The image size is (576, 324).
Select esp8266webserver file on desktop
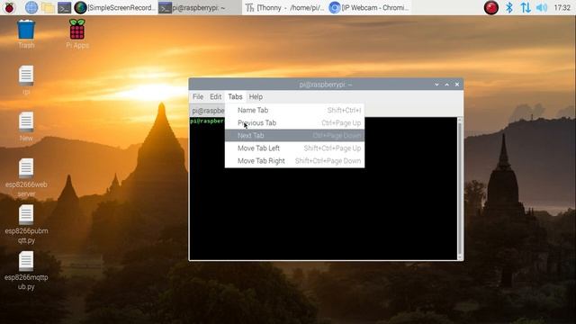[26, 178]
